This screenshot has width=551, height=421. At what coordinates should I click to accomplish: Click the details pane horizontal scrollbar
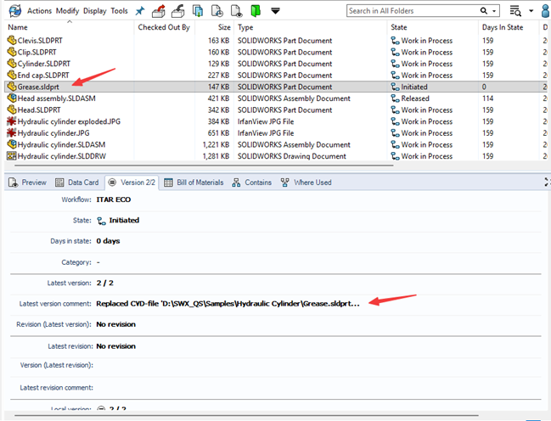coord(246,416)
